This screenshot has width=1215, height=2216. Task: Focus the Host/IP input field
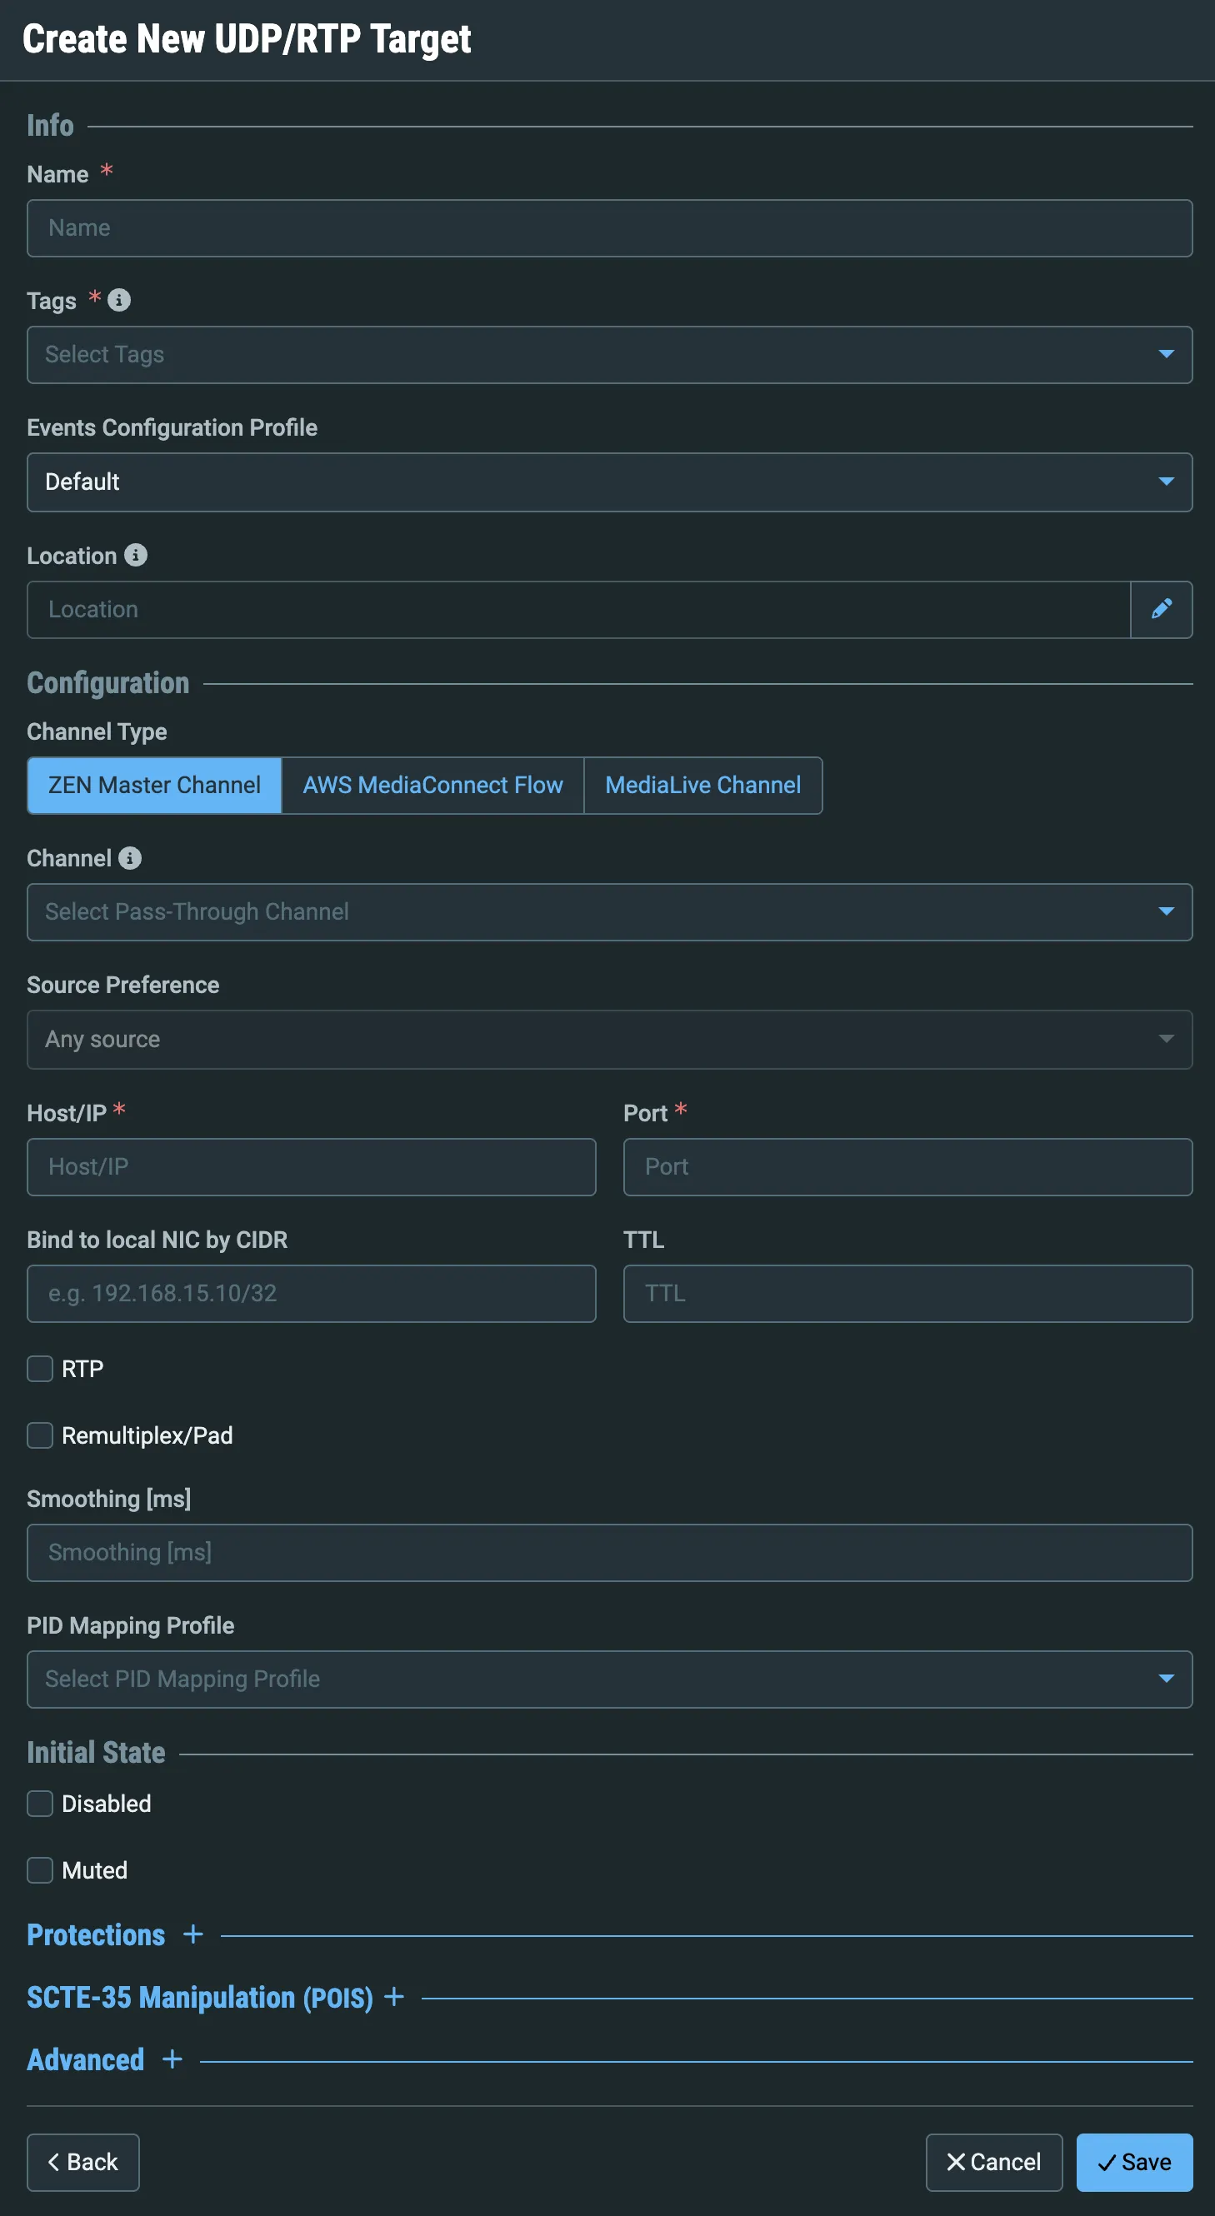312,1166
